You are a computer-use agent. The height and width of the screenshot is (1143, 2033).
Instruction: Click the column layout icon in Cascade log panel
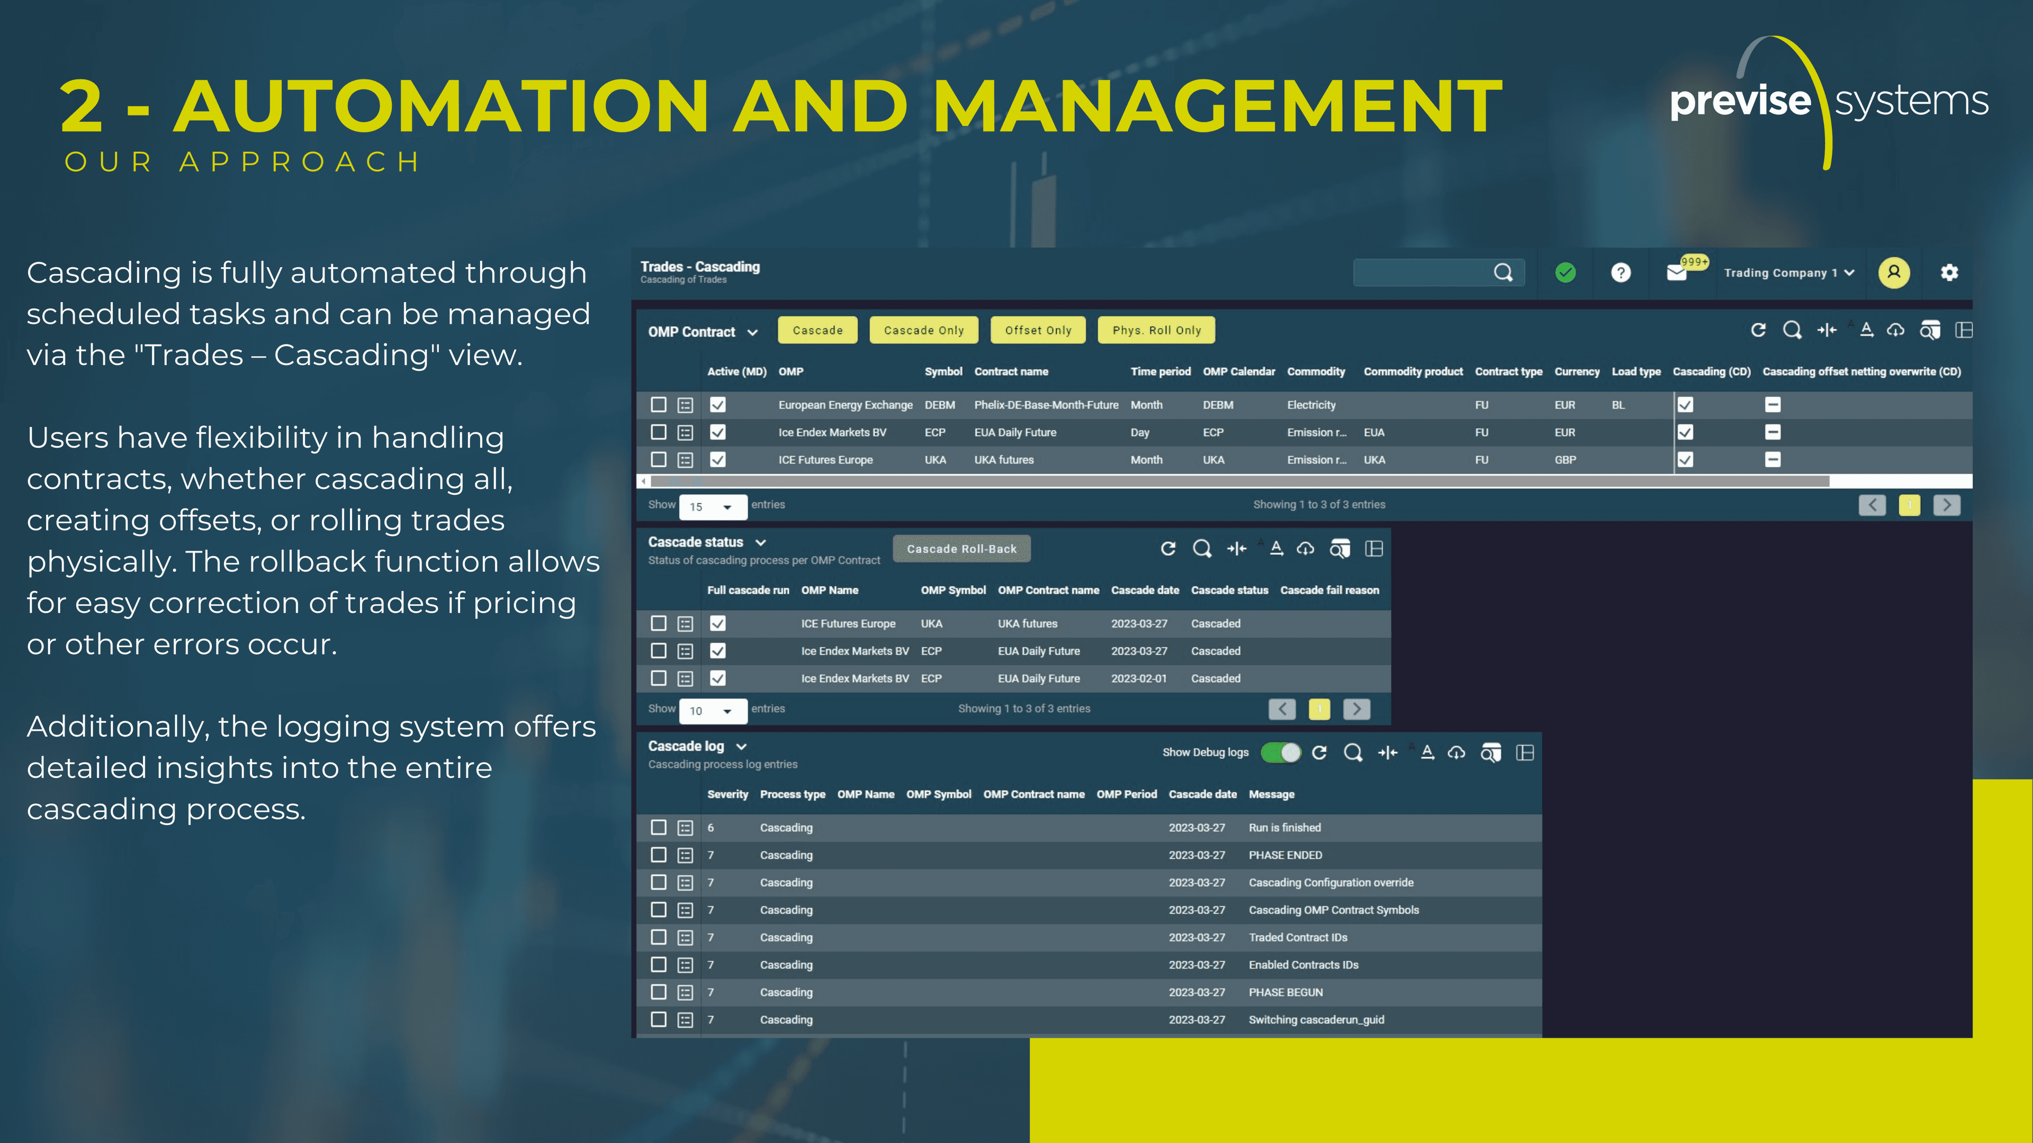[1525, 754]
